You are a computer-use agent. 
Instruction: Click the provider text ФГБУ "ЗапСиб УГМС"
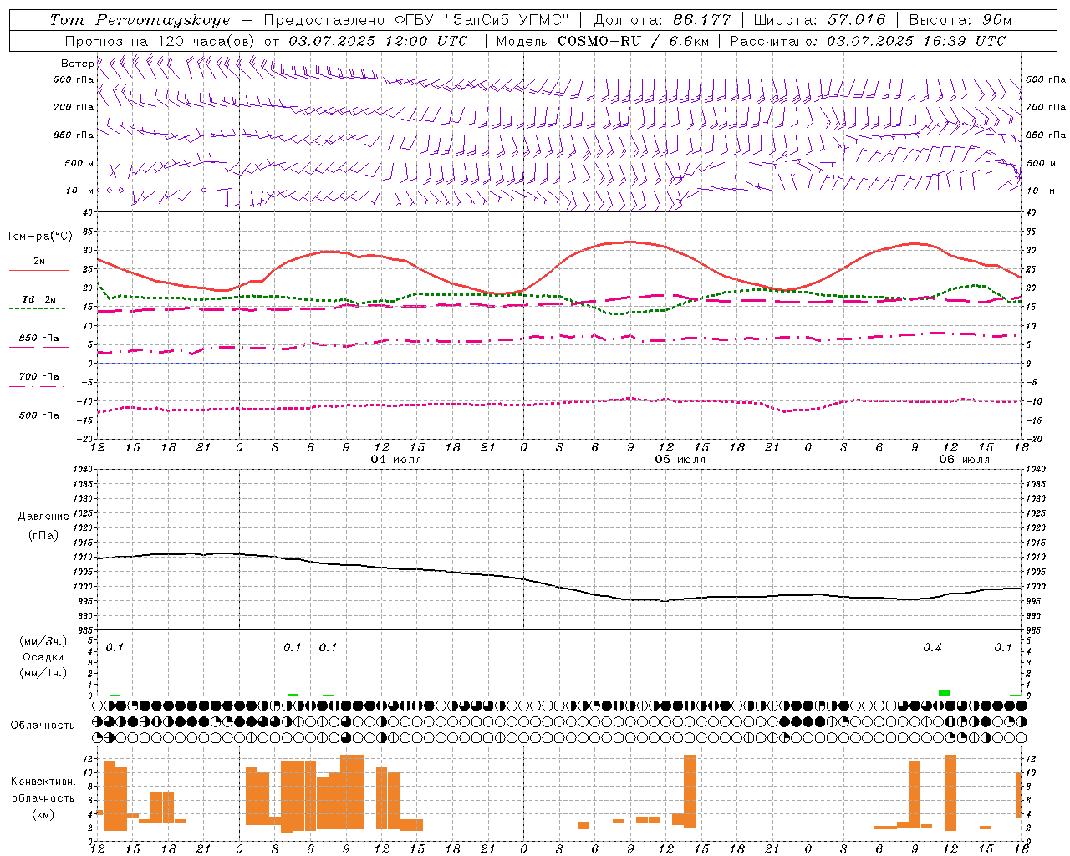tap(481, 20)
